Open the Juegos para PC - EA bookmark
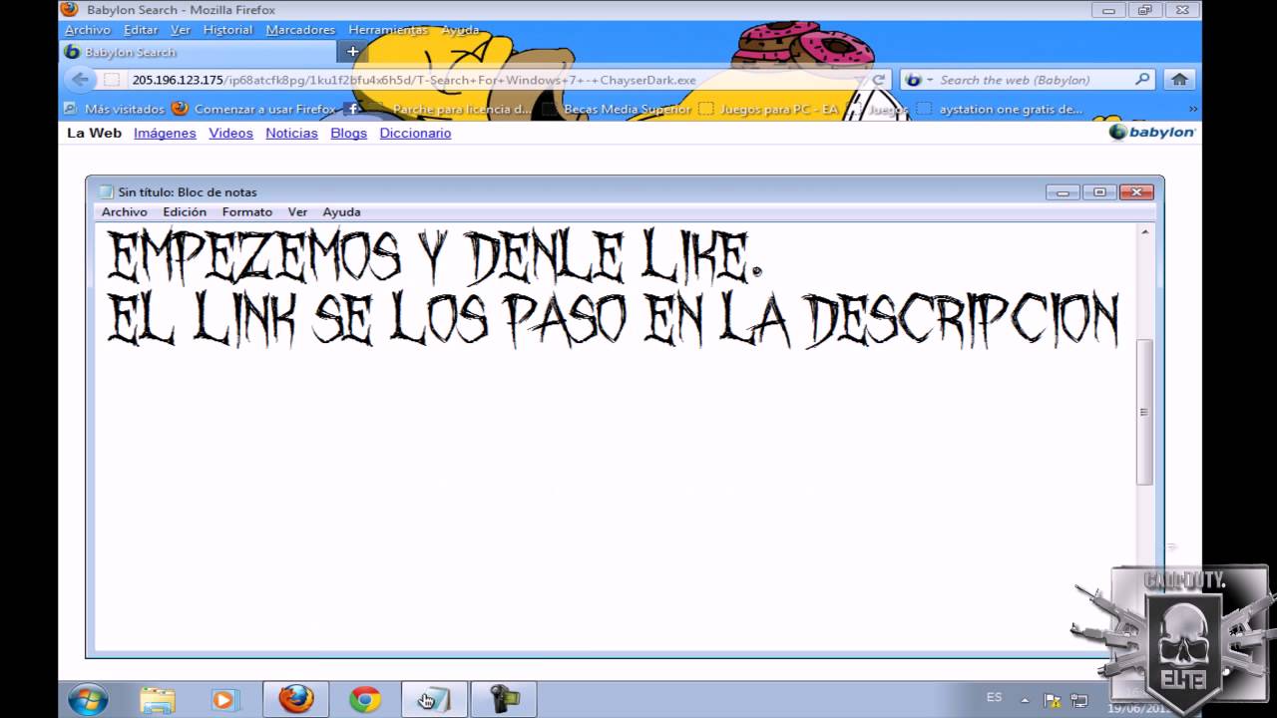Viewport: 1277px width, 718px height. (769, 109)
